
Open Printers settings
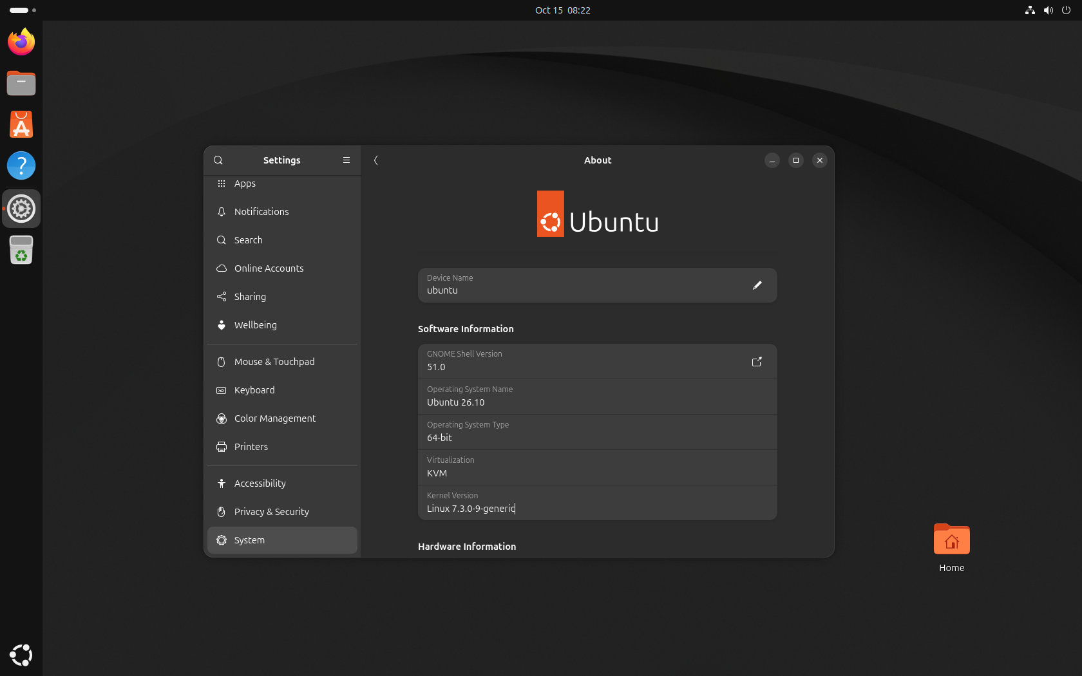pos(282,447)
